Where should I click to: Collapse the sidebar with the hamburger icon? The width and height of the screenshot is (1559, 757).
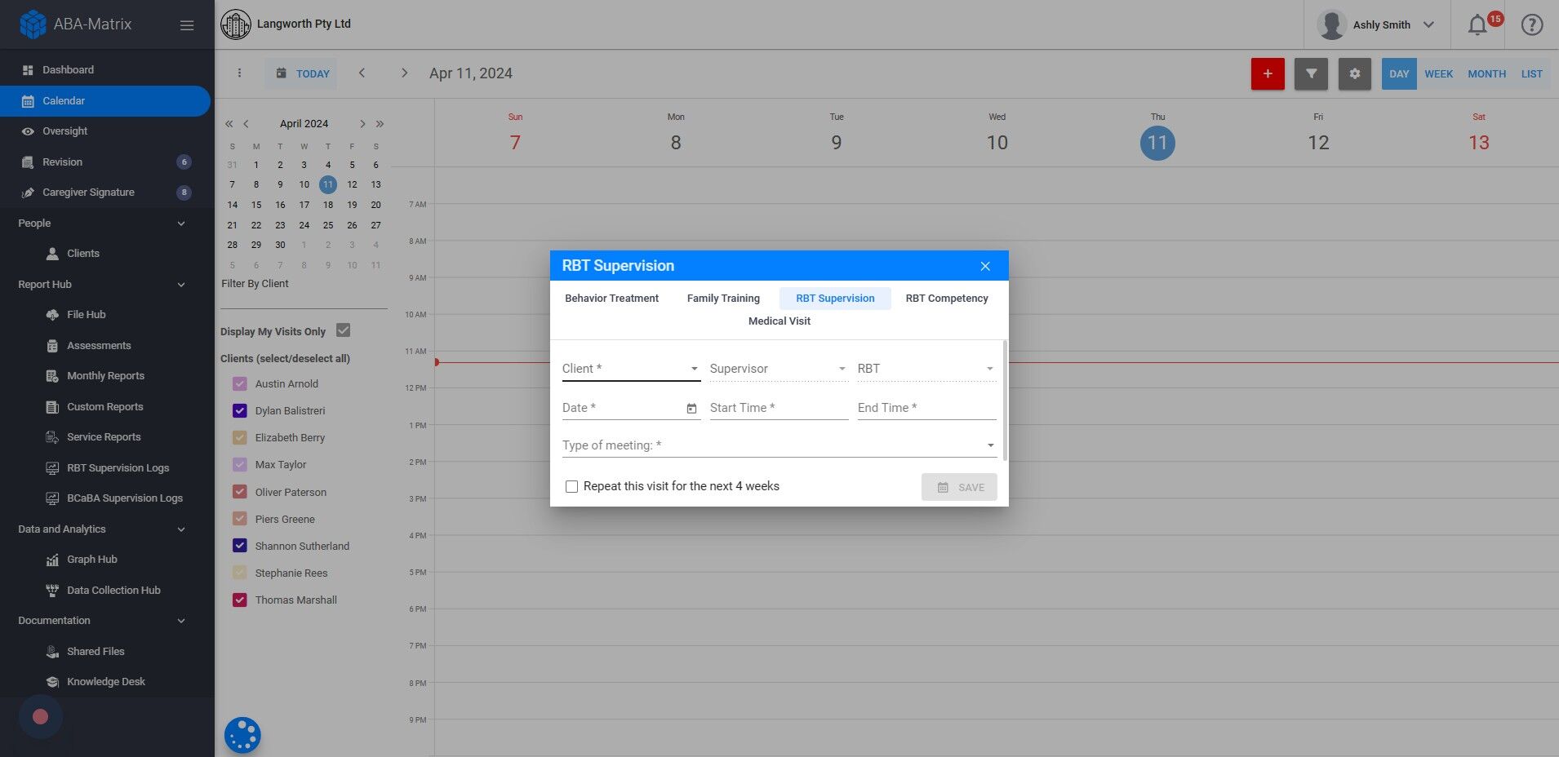[x=187, y=24]
